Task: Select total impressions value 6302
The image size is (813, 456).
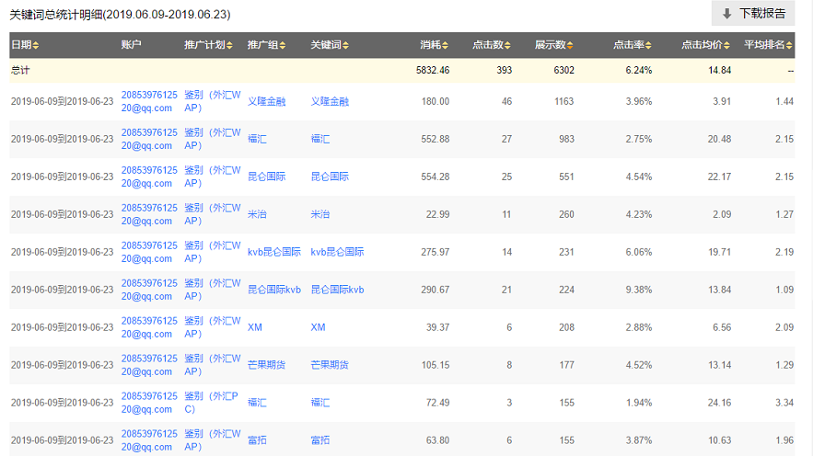Action: (564, 71)
